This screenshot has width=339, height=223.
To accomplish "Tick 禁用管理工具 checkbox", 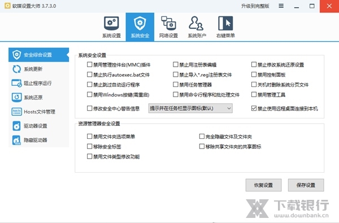I will tap(254, 94).
